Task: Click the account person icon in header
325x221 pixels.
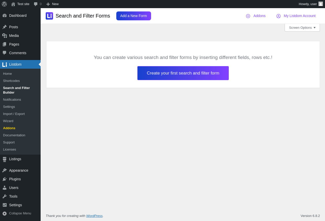Action: click(279, 16)
